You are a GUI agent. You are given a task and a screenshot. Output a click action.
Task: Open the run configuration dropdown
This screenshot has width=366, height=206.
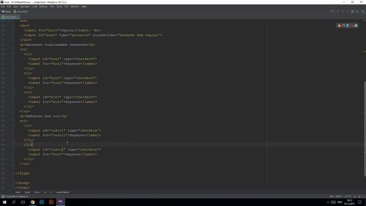pyautogui.click(x=333, y=11)
